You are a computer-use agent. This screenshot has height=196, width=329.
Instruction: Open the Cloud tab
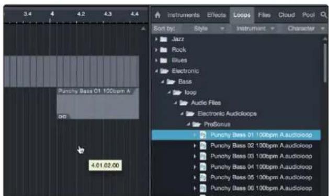287,15
